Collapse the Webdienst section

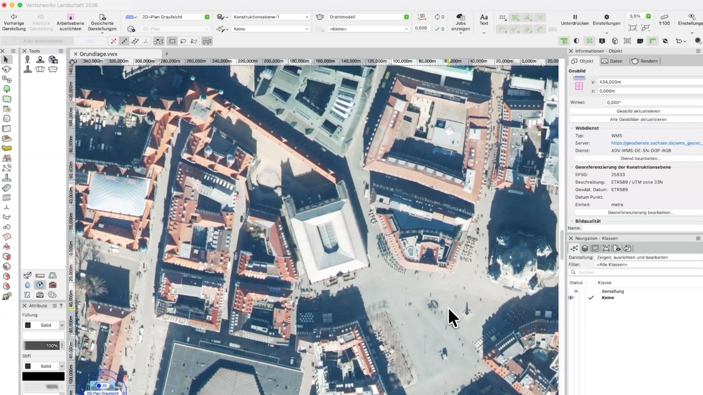(x=571, y=128)
